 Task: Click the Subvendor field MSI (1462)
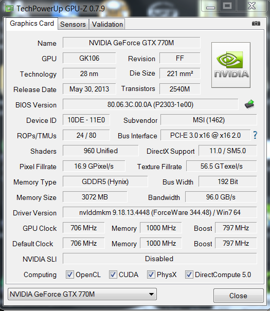[209, 120]
